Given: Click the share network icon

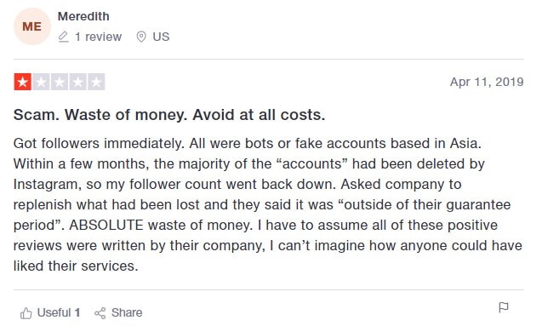Looking at the screenshot, I should click(x=100, y=313).
